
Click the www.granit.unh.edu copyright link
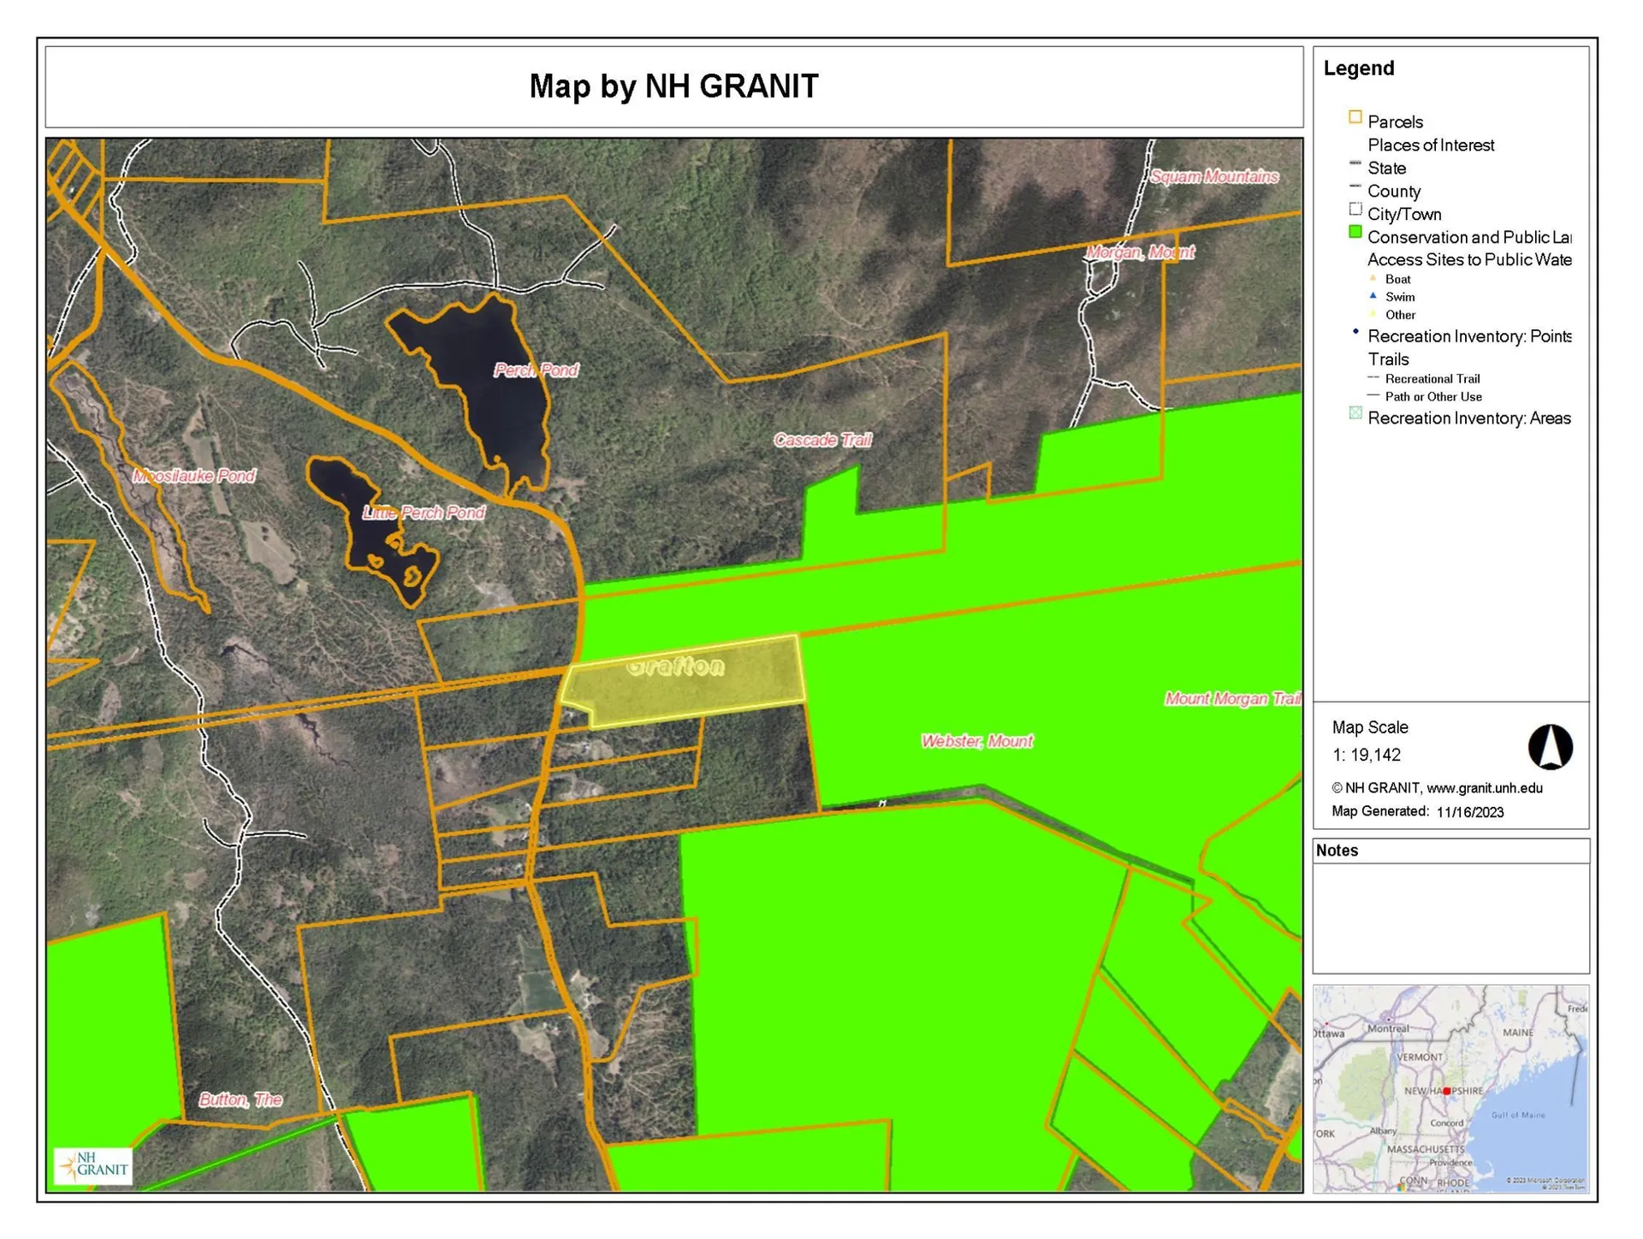1484,788
